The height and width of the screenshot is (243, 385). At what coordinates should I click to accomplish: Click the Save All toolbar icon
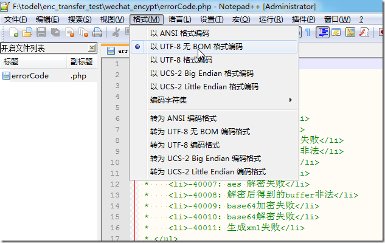coord(55,32)
